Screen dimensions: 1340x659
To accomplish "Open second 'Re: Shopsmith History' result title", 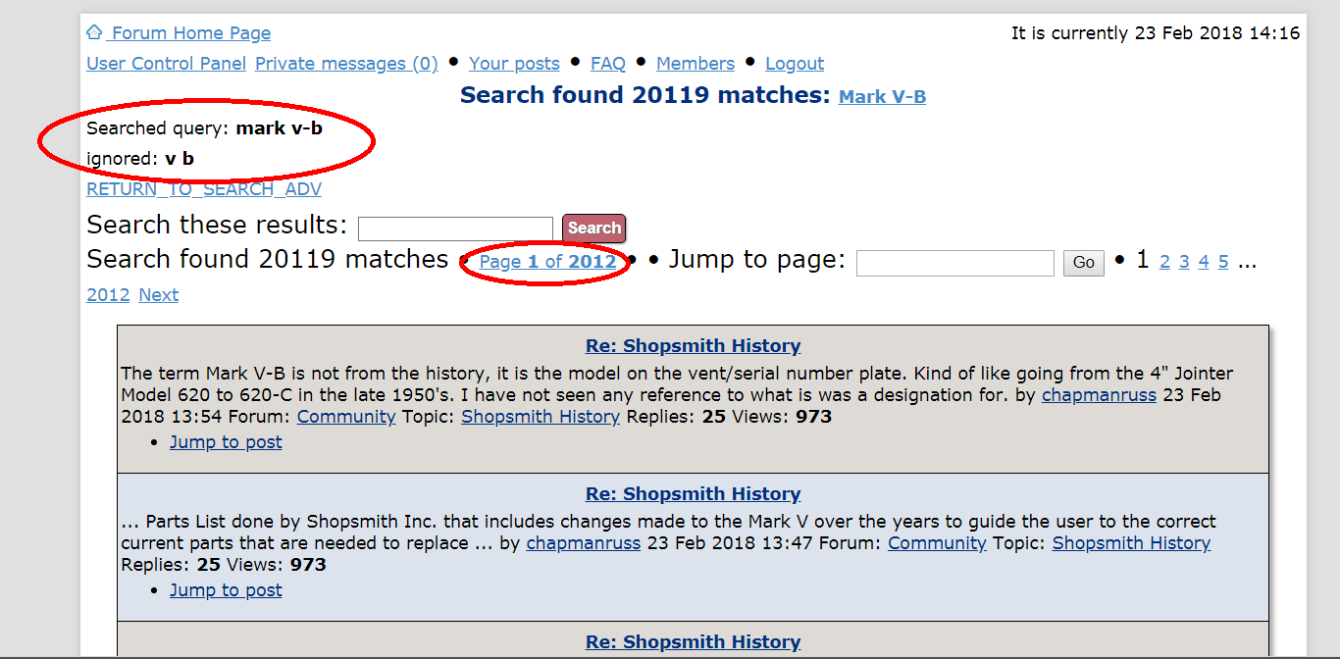I will point(693,494).
